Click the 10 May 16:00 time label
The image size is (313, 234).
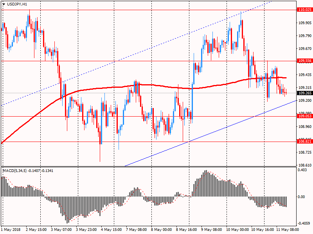[262, 230]
